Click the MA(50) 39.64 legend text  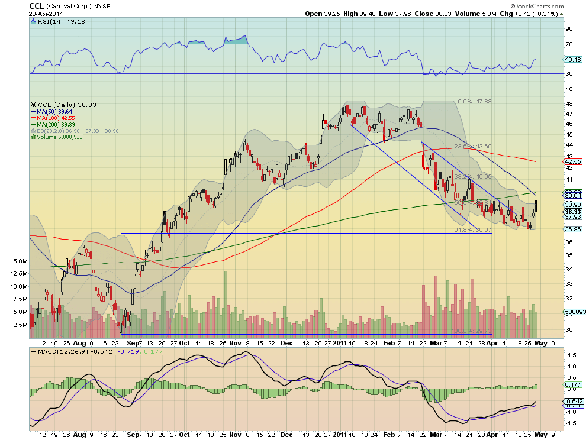[54, 112]
